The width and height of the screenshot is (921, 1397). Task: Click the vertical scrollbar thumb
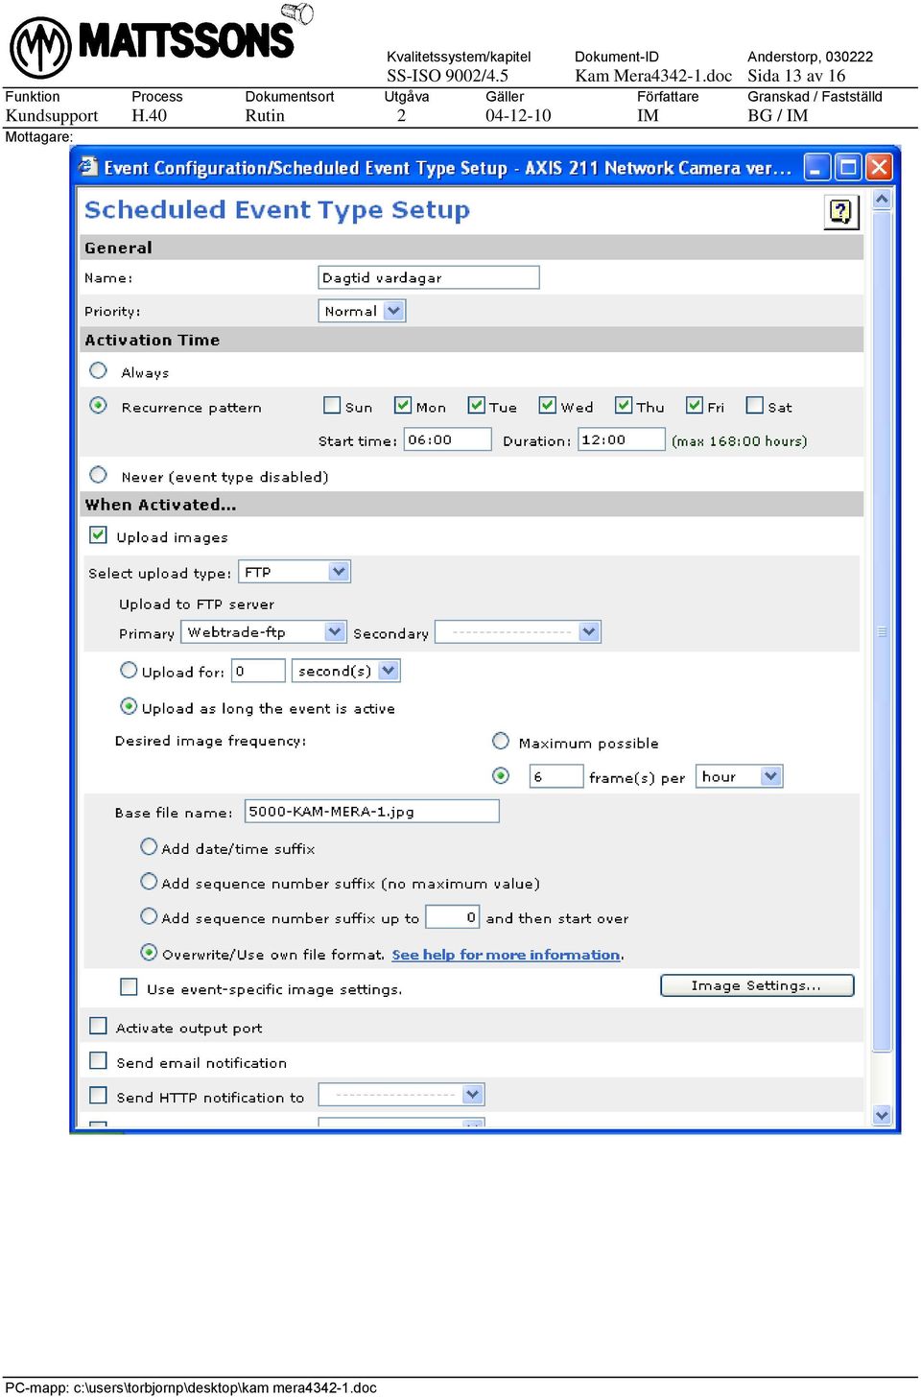pos(883,631)
